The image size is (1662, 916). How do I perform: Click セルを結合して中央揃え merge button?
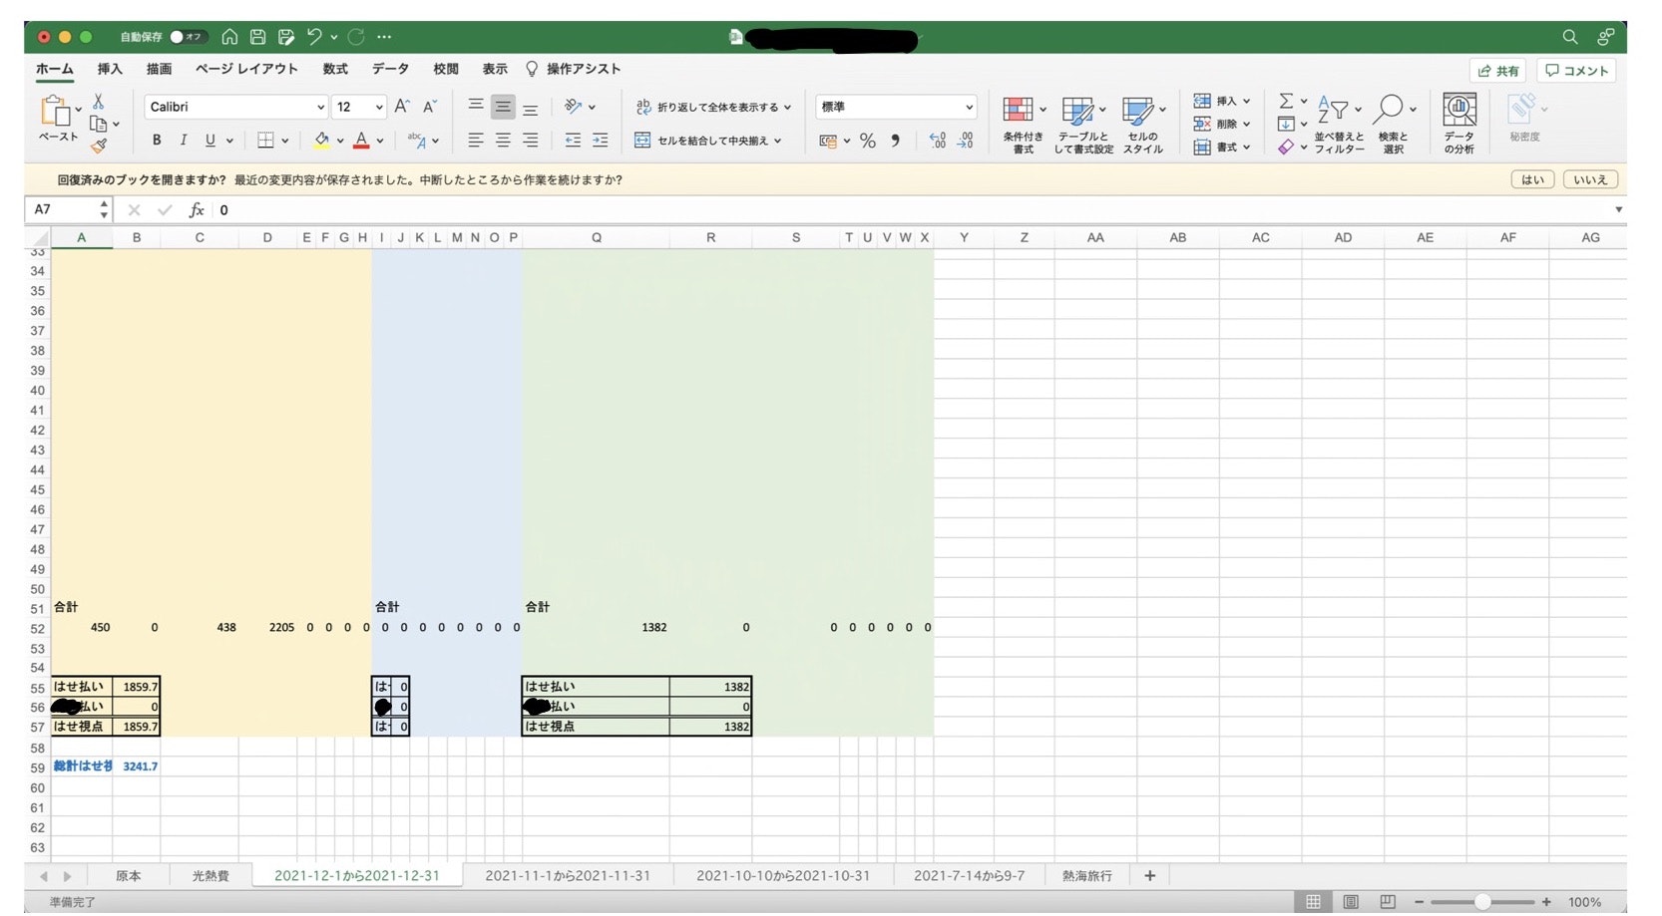(x=708, y=141)
